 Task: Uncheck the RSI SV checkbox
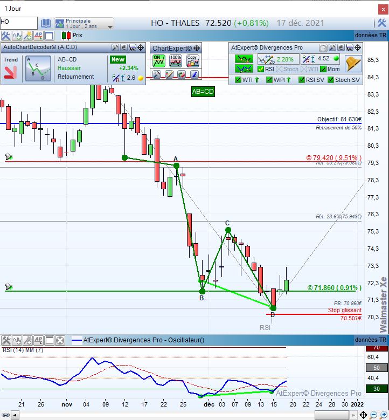click(x=302, y=80)
